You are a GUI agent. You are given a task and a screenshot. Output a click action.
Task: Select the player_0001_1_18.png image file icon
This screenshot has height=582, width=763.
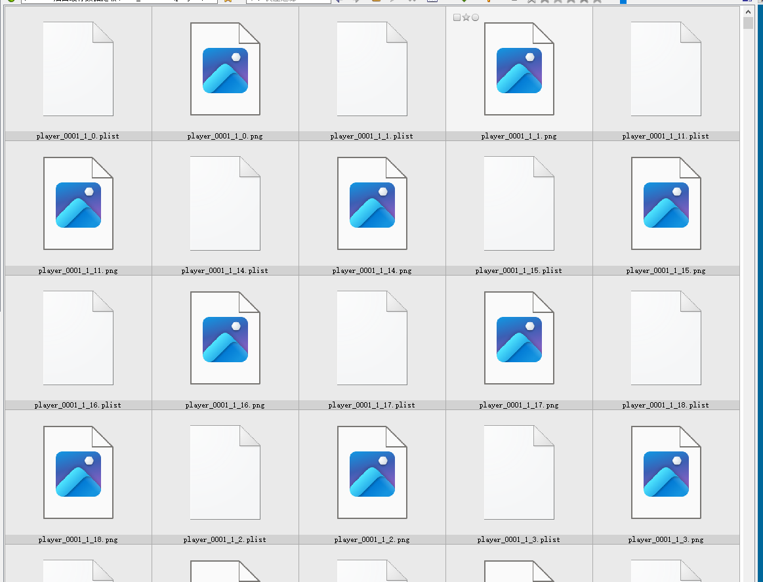pos(78,472)
